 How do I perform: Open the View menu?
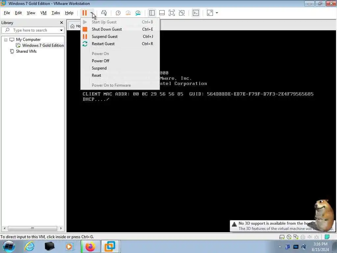(31, 13)
